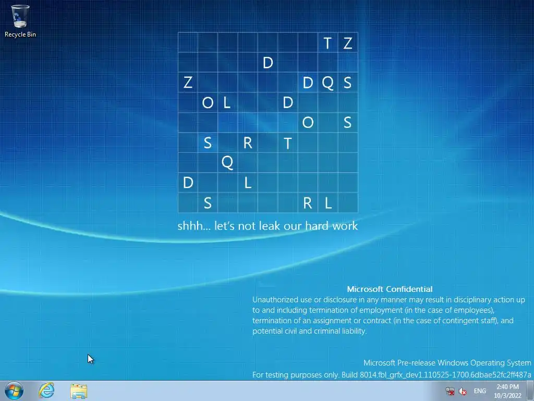Open the Start menu orb

(x=14, y=391)
